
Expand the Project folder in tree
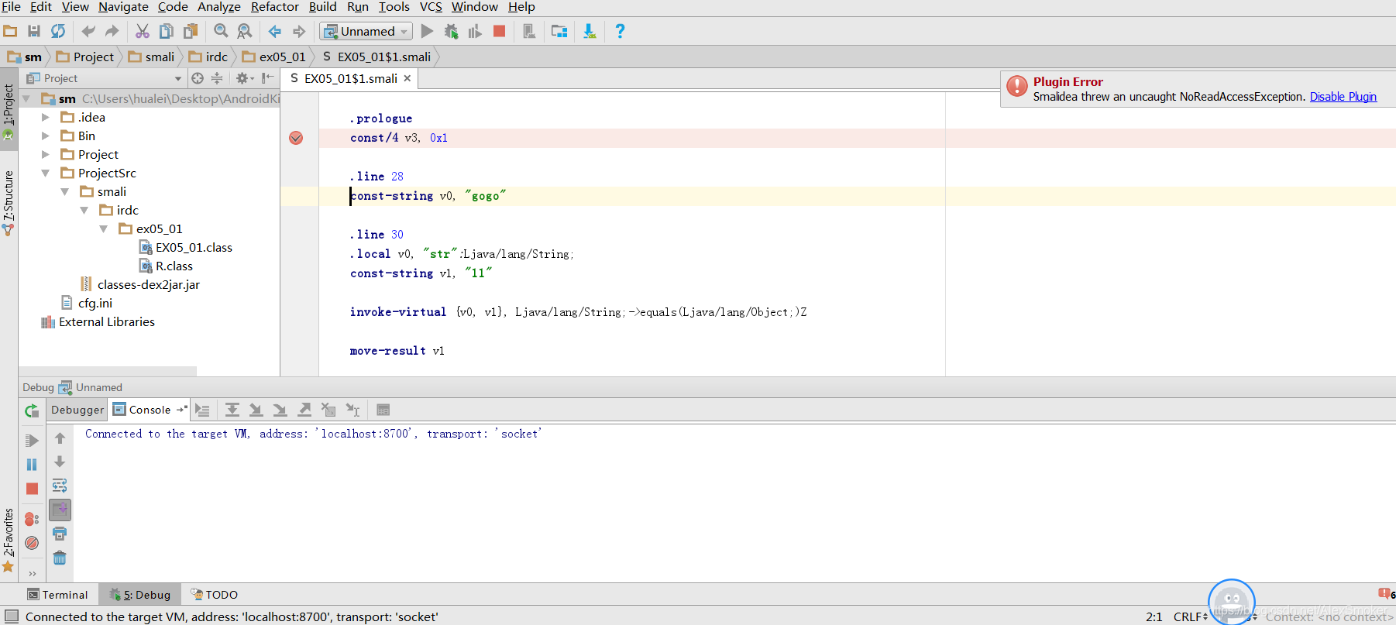tap(45, 155)
